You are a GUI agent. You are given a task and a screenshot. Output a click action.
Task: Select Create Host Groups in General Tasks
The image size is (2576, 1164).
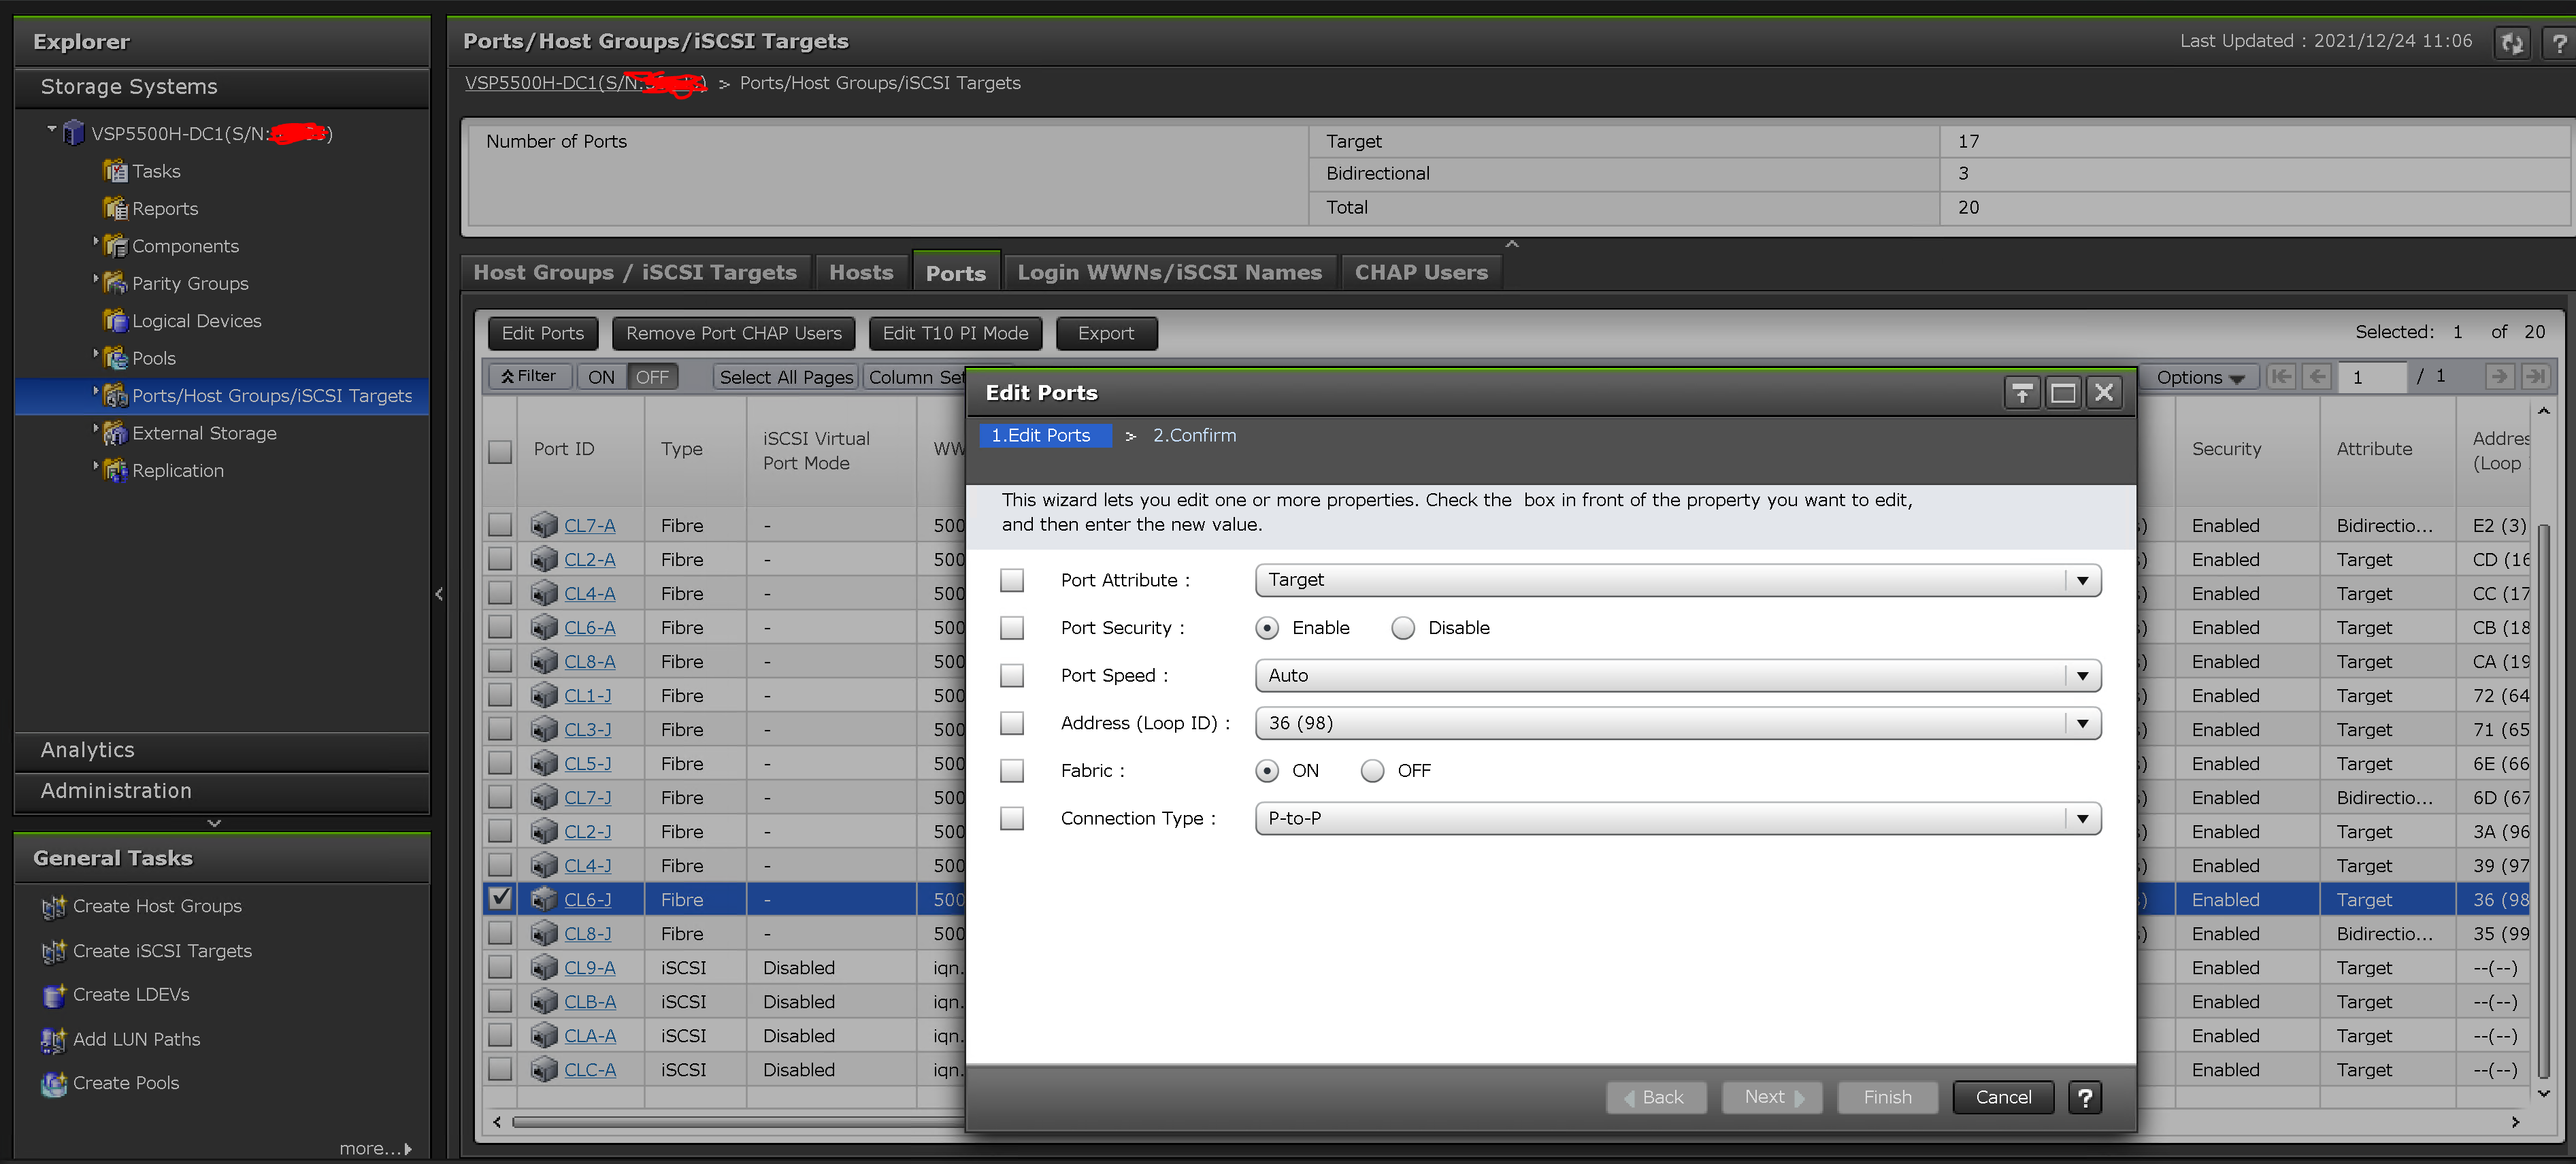(156, 906)
